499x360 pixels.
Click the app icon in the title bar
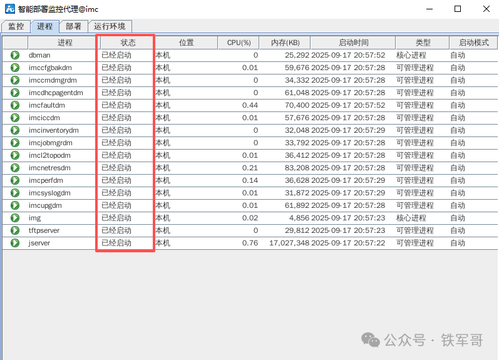[9, 9]
